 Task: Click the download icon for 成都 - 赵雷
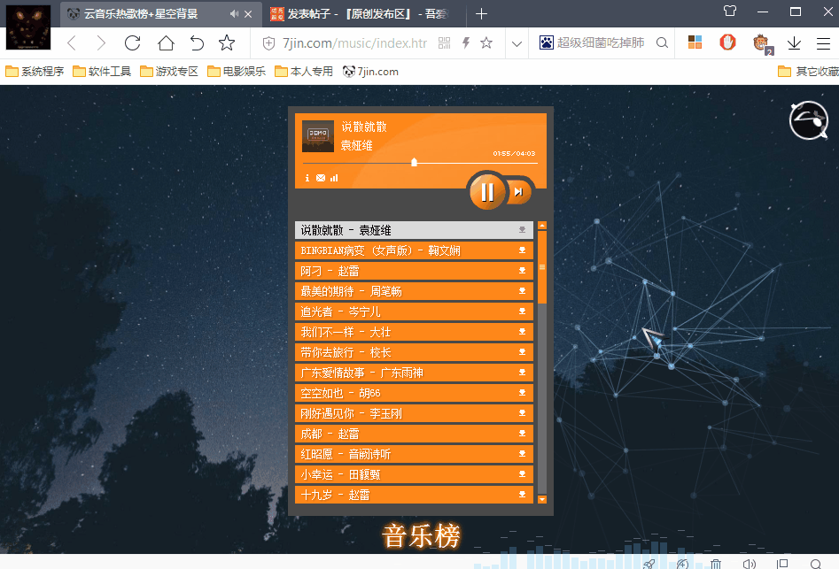(x=523, y=434)
